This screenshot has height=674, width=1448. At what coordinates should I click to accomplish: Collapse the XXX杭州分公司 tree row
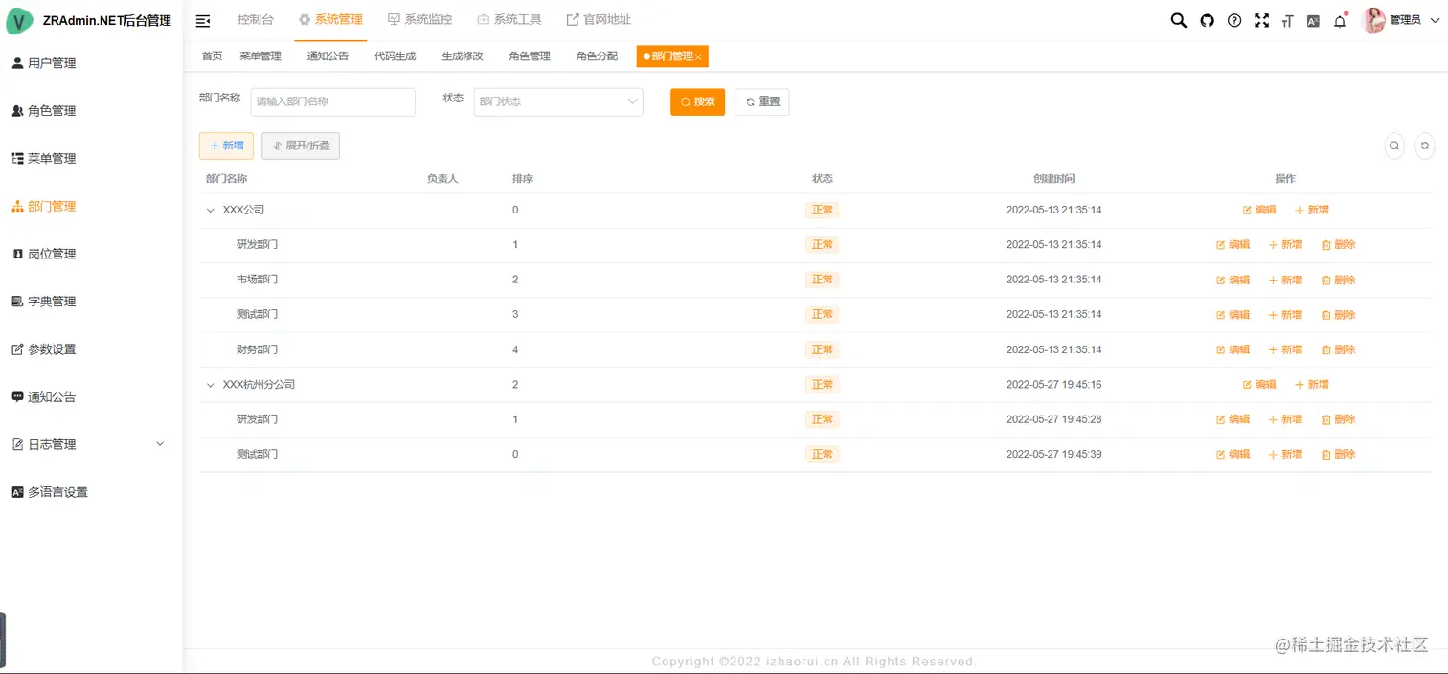pos(211,384)
